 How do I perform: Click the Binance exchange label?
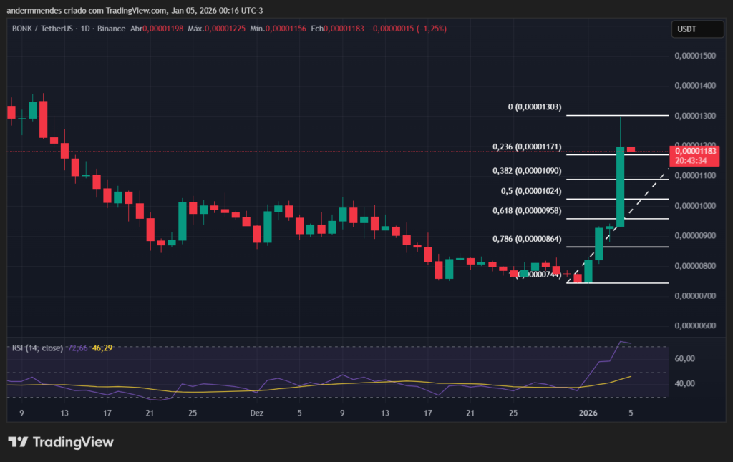tap(111, 29)
